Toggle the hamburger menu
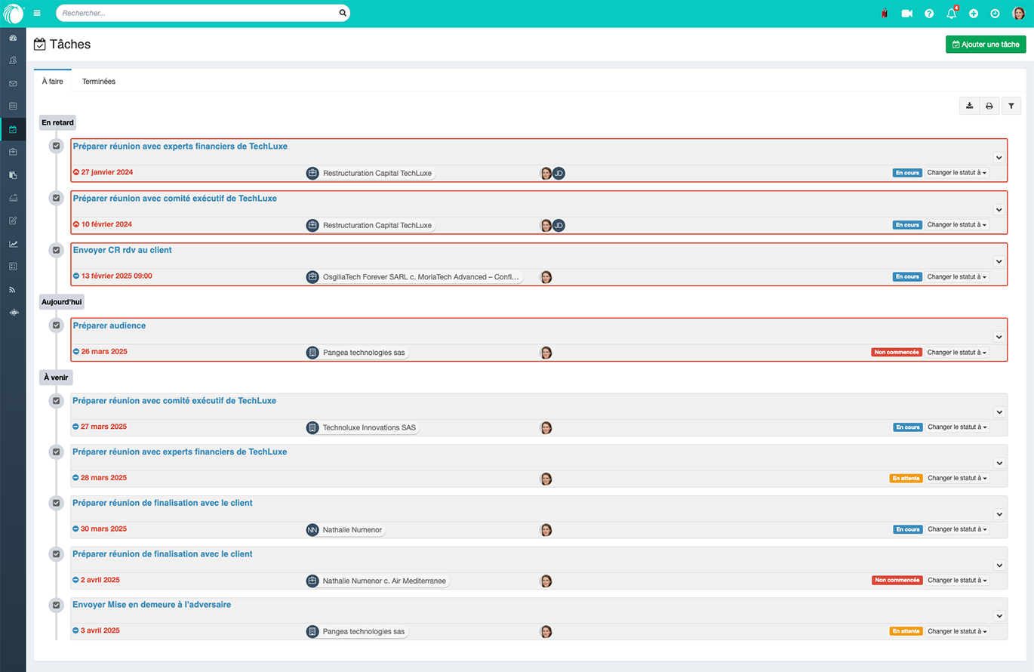Screen dimensions: 1034x672 coord(37,14)
